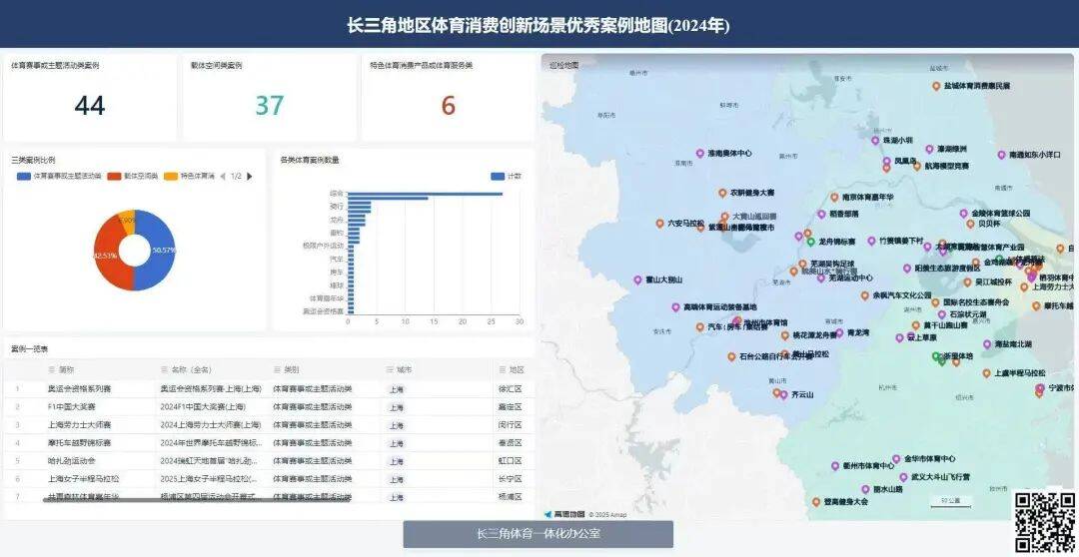Open the 简称 column header menu
Image resolution: width=1079 pixels, height=557 pixels.
pyautogui.click(x=52, y=370)
